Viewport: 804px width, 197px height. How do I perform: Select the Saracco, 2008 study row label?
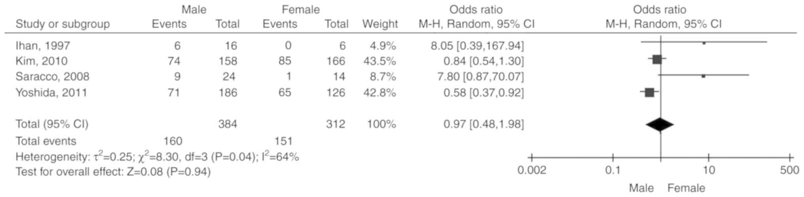pyautogui.click(x=52, y=76)
